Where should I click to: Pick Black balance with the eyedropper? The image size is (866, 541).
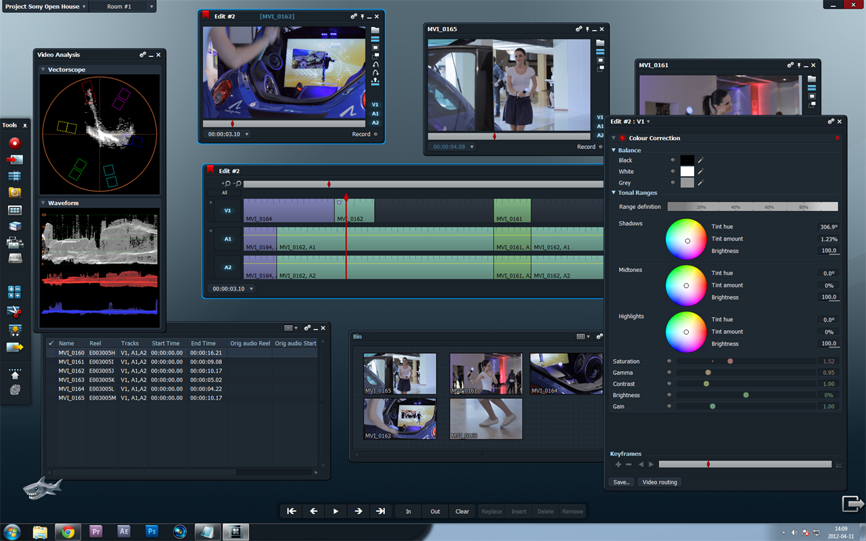[701, 160]
